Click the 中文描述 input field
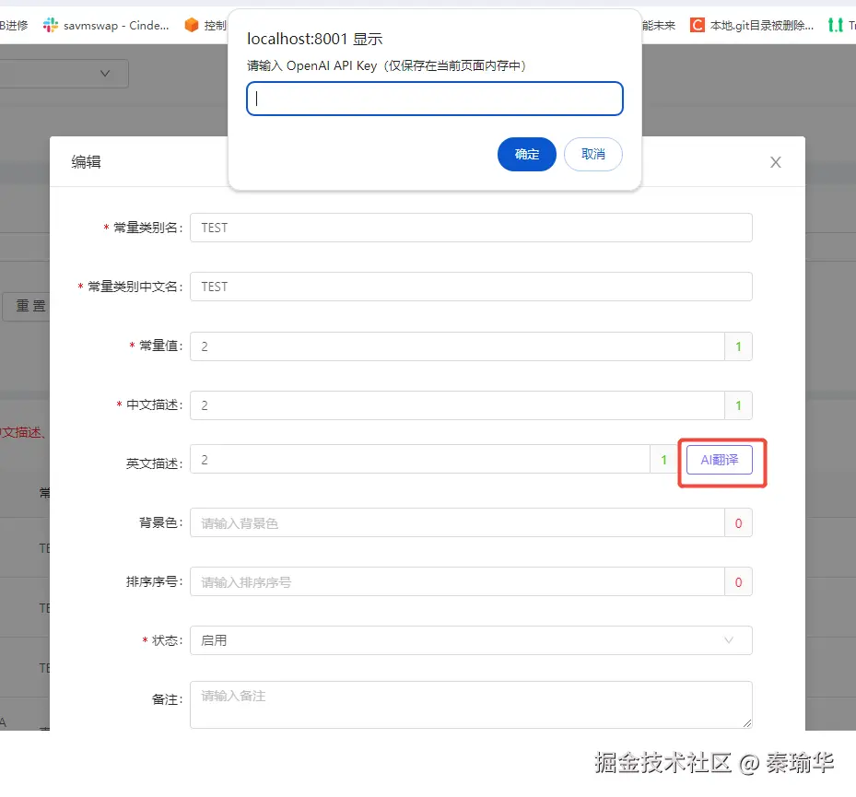 pos(457,405)
